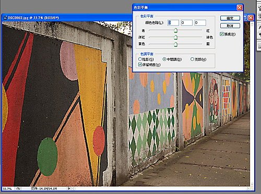Viewport: 261px width, 194px height.
Task: Click the document icon in DSC0862.jpg title bar
Action: coord(5,18)
